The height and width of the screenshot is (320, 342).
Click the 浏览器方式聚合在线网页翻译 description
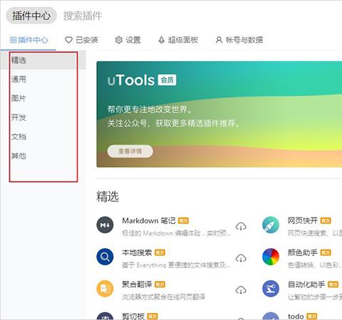click(164, 297)
